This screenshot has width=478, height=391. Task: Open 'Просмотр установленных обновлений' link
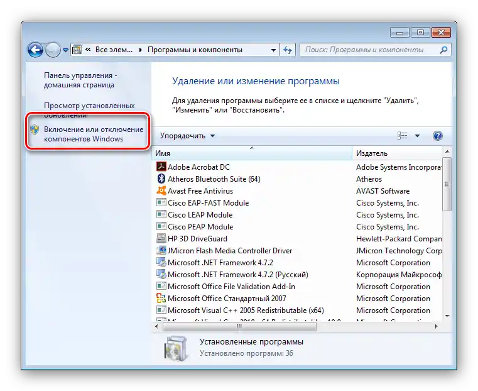click(89, 110)
